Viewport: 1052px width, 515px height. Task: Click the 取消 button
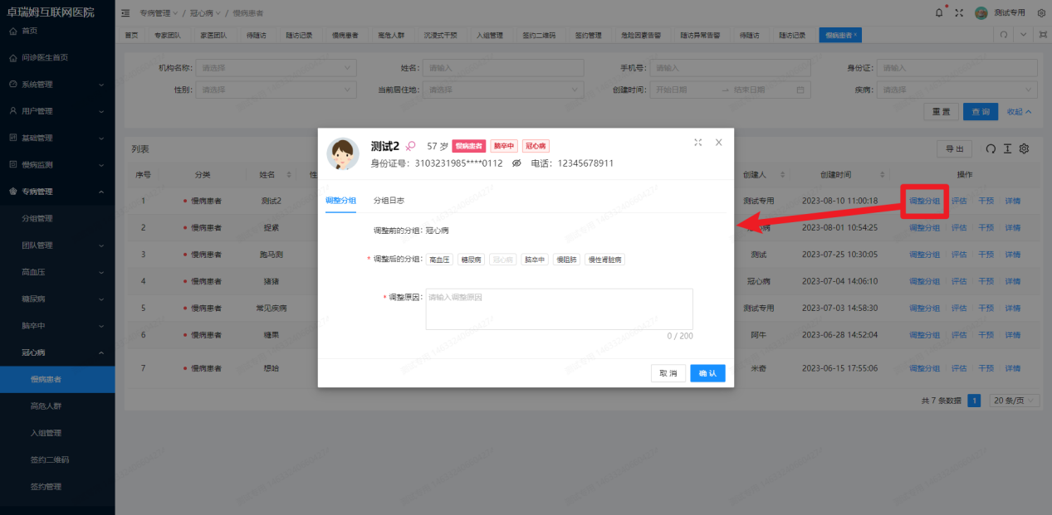[668, 374]
